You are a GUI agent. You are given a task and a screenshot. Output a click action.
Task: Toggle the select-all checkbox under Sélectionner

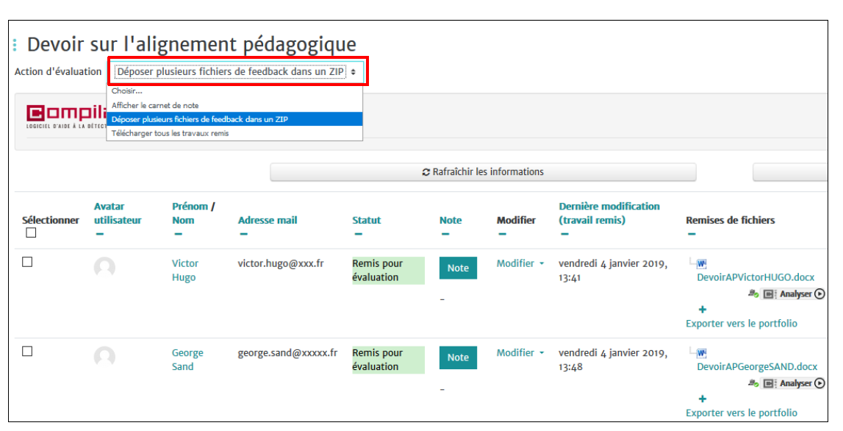(31, 233)
